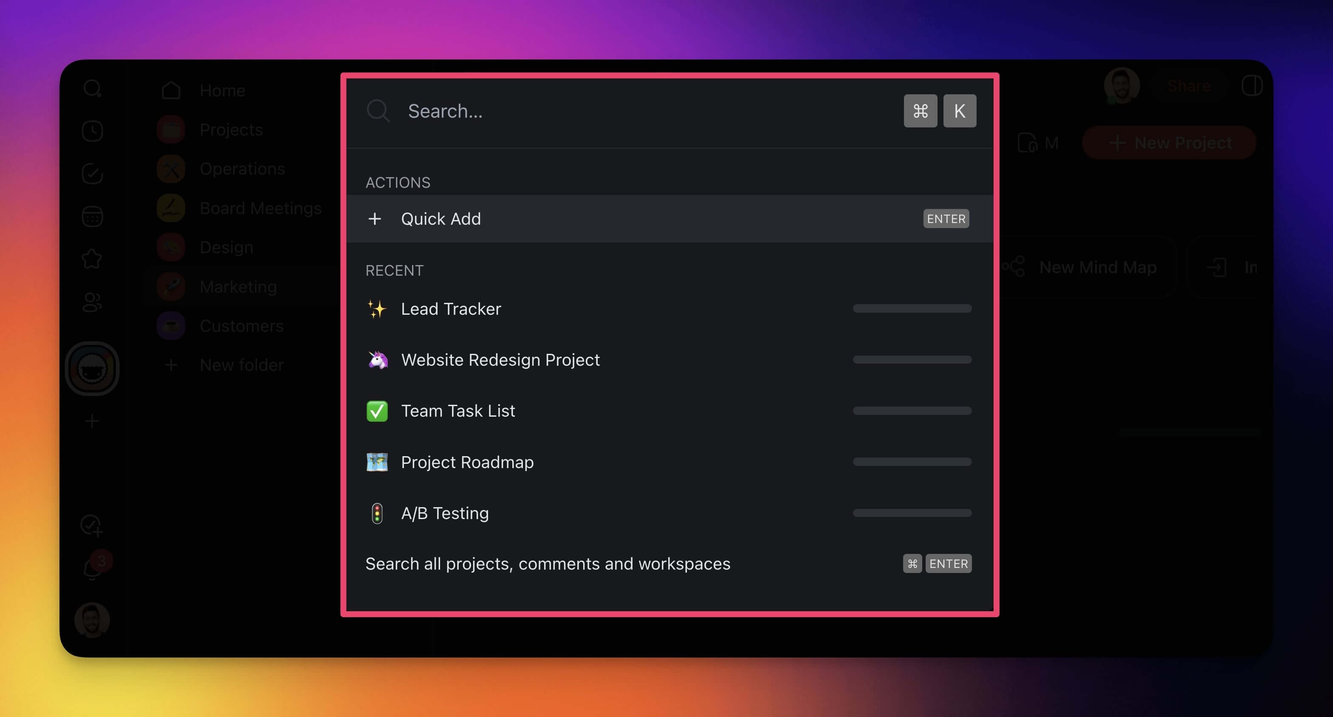The image size is (1333, 717).
Task: Click the add task icon above bell
Action: tap(92, 525)
